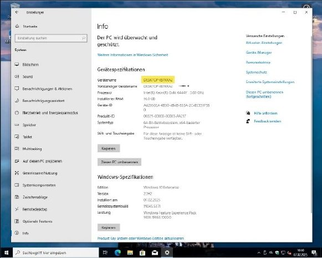This screenshot has height=258, width=322.
Task: Click Edition value Windows 10 Enterprise
Action: pyautogui.click(x=161, y=187)
